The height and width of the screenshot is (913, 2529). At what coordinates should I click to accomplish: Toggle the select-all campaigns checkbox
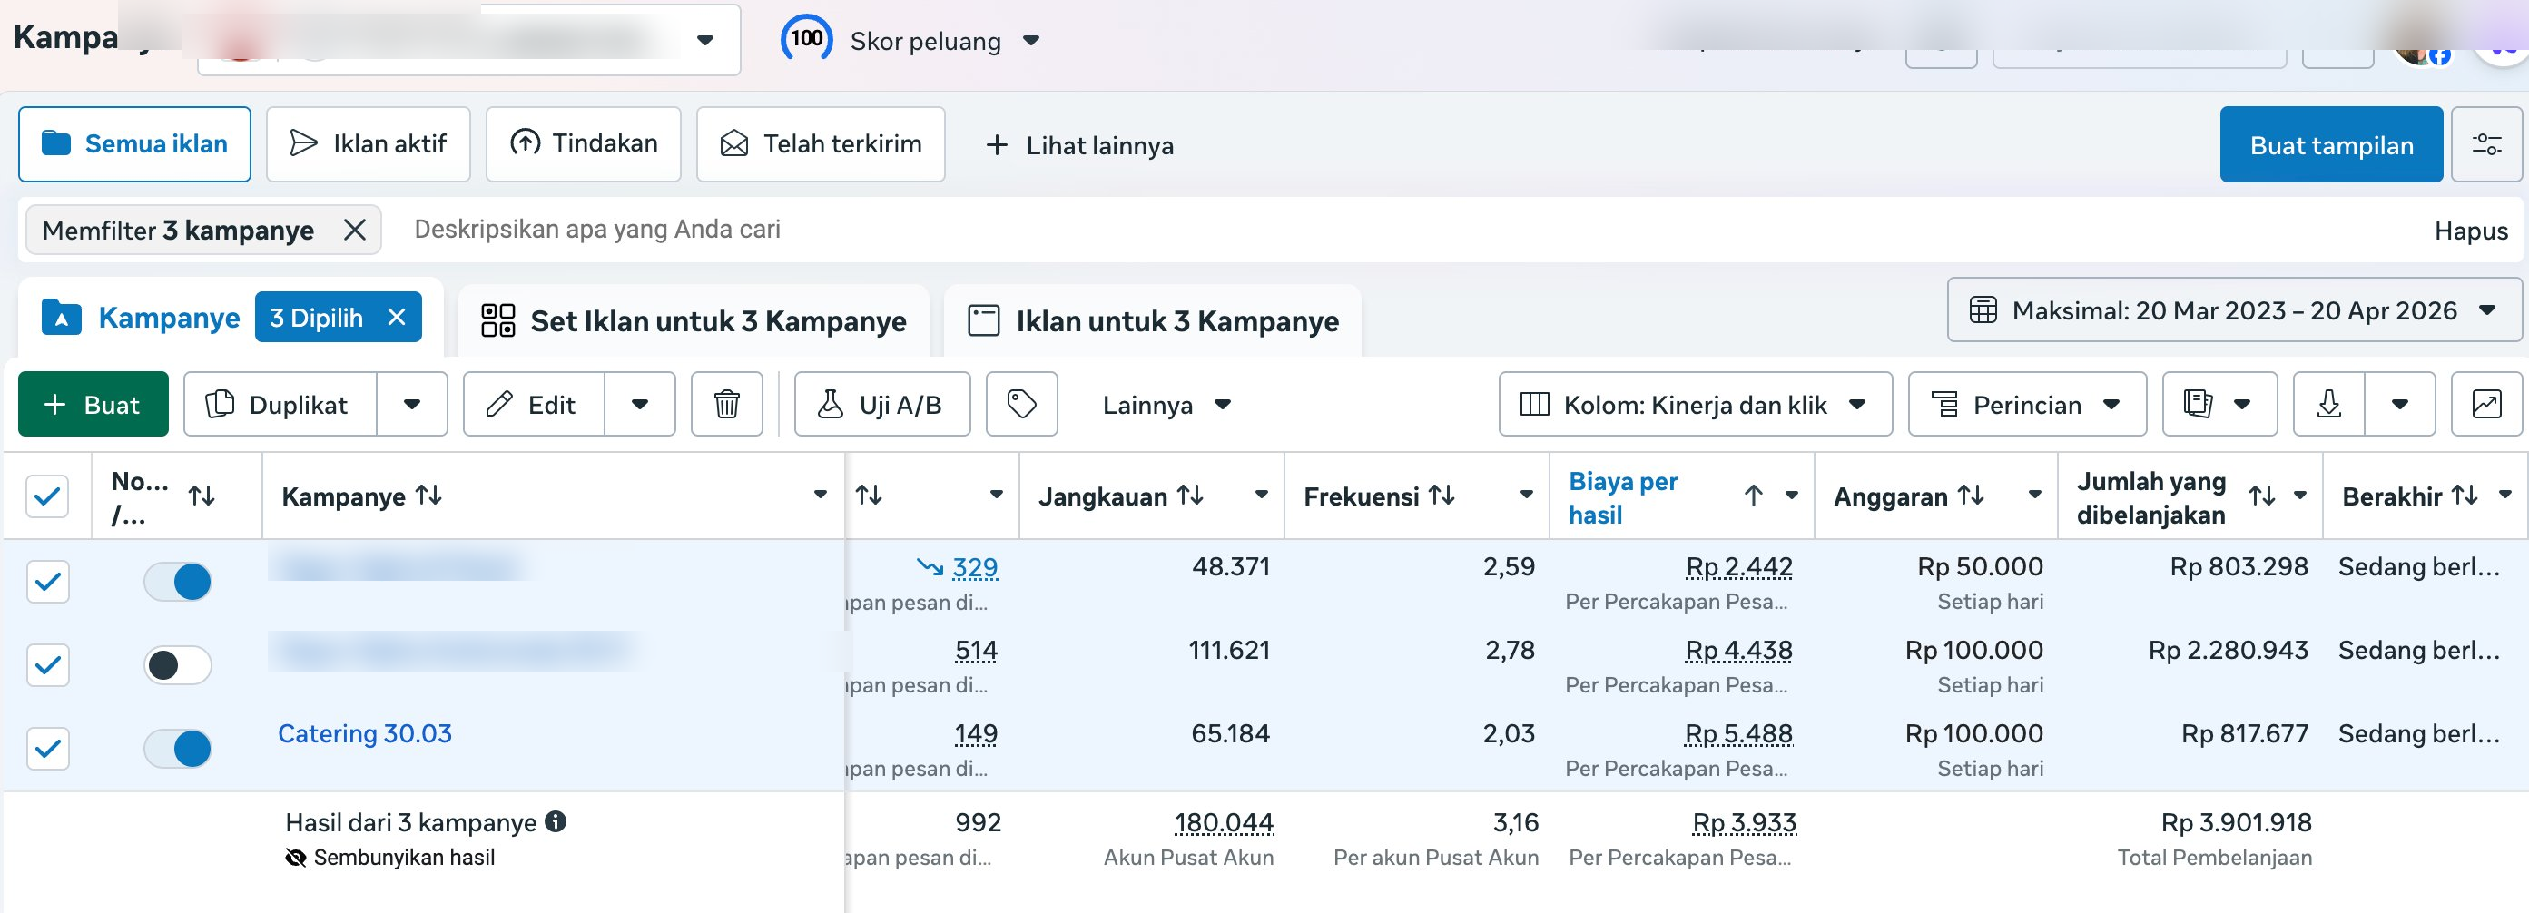[47, 496]
